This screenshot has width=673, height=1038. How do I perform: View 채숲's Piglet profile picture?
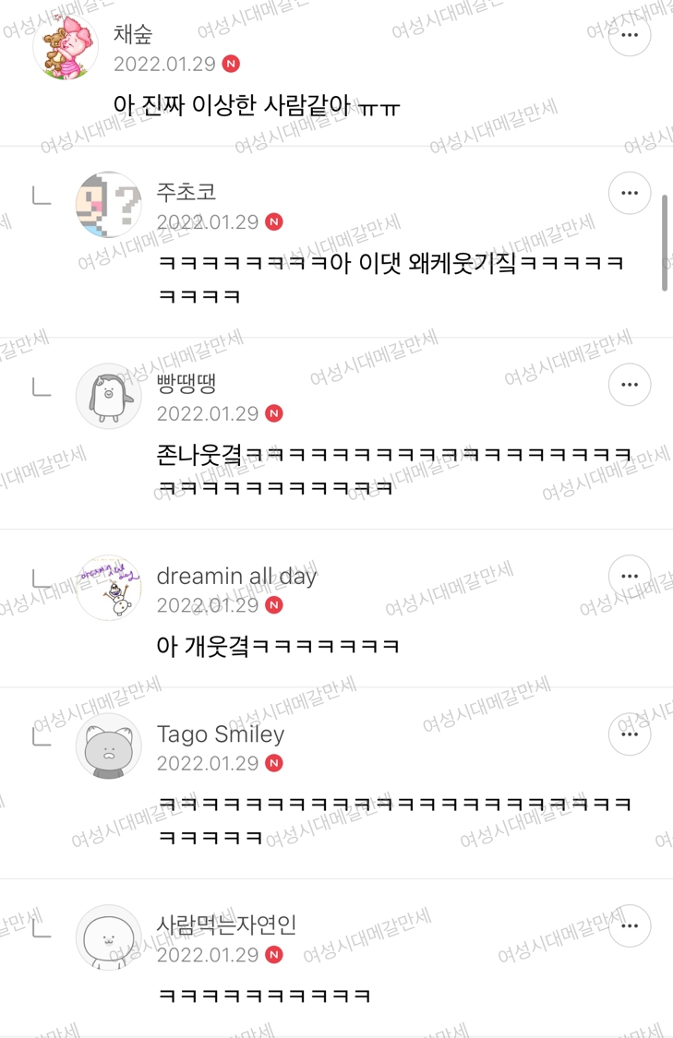click(66, 48)
